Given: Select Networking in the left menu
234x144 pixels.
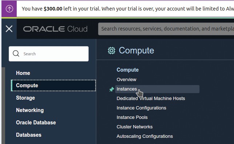Looking at the screenshot, I should coord(30,110).
